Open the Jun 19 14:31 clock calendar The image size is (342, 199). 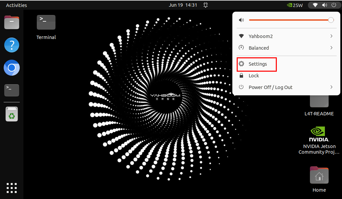[x=183, y=5]
